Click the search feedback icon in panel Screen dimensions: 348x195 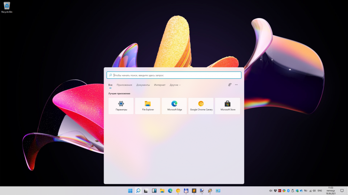(x=230, y=85)
